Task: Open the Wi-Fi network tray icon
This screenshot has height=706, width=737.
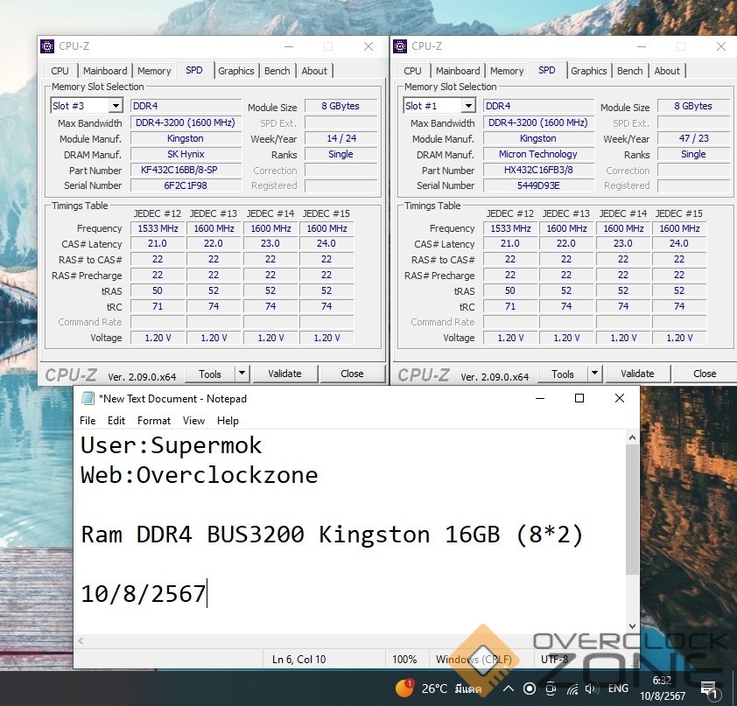Action: [572, 689]
